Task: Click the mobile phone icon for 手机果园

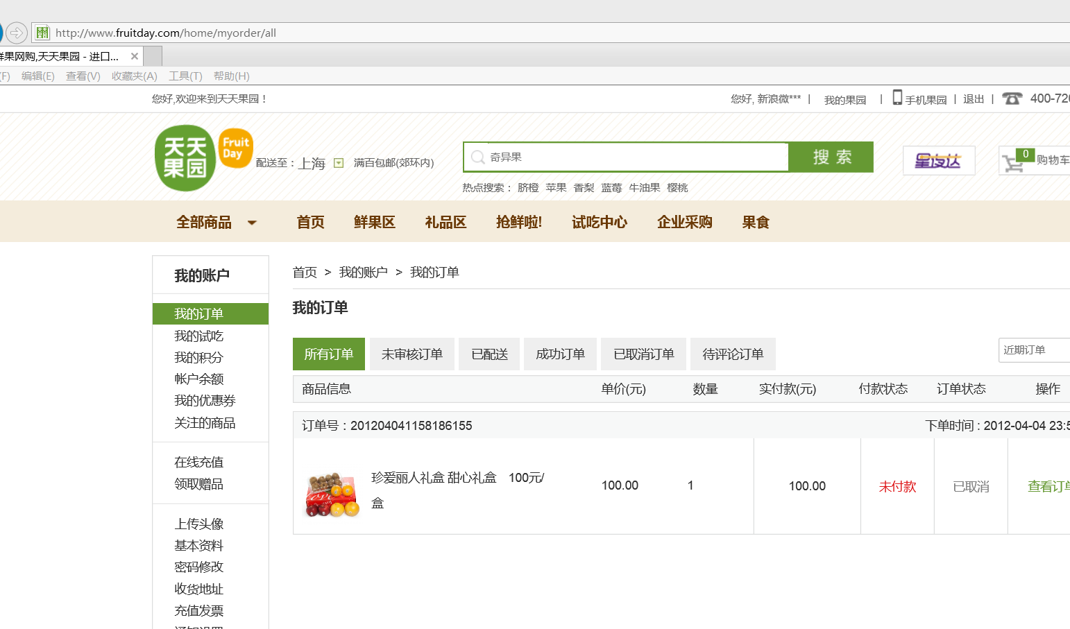Action: tap(897, 98)
